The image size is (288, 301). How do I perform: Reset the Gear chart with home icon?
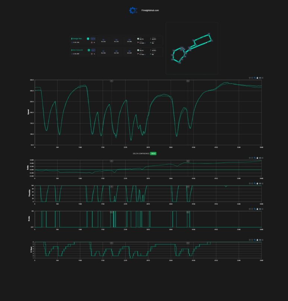pyautogui.click(x=260, y=240)
